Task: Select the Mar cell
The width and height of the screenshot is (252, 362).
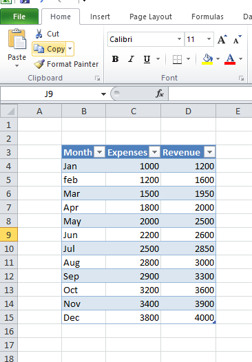Action: pos(83,193)
